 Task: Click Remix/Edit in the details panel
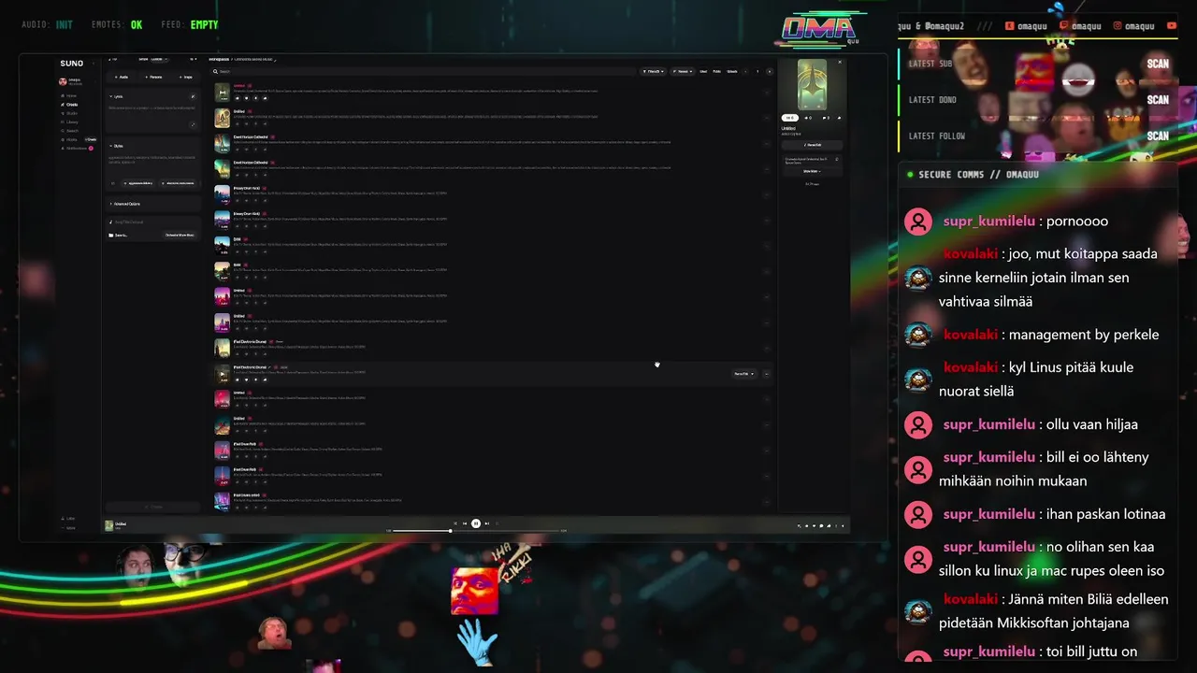pyautogui.click(x=812, y=145)
